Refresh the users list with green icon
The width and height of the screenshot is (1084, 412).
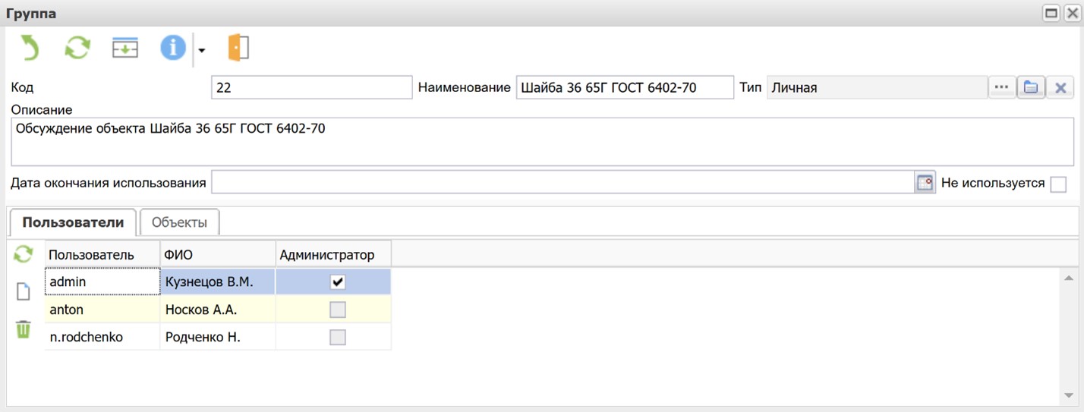[24, 254]
